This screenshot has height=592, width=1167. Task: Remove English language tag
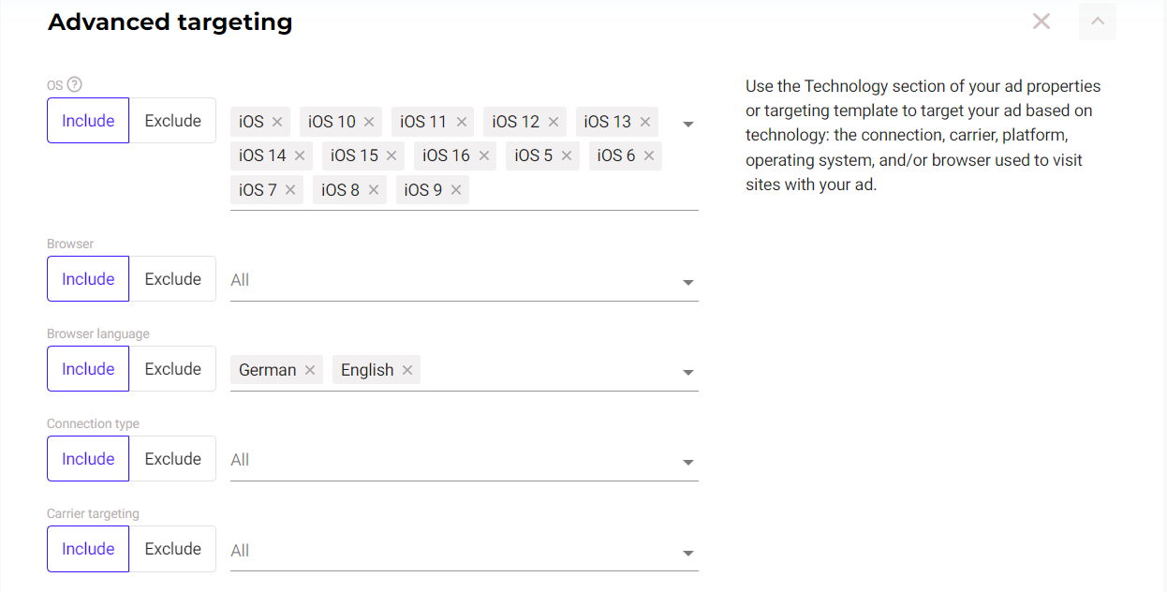point(407,370)
